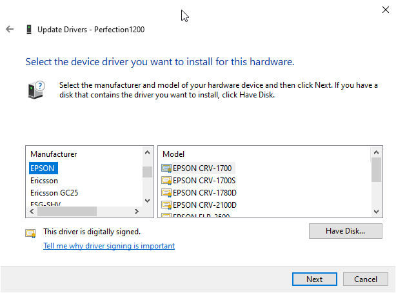The width and height of the screenshot is (396, 293).
Task: Click the device icon beside Update Drivers title
Action: coord(29,29)
